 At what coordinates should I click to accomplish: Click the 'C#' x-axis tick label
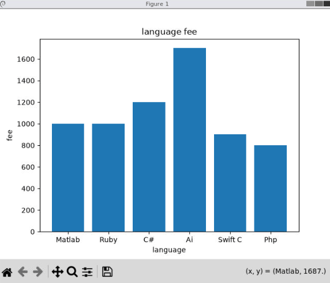tap(149, 240)
